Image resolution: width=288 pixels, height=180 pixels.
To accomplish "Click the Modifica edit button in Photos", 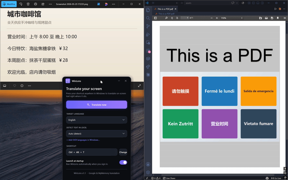I will (x=9, y=4).
